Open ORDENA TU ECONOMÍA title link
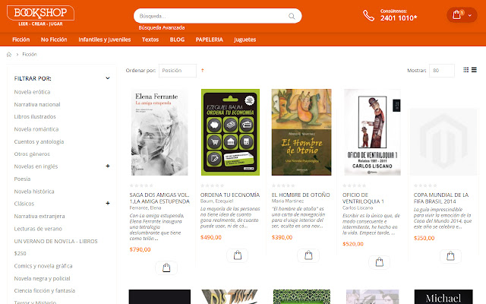 230,195
